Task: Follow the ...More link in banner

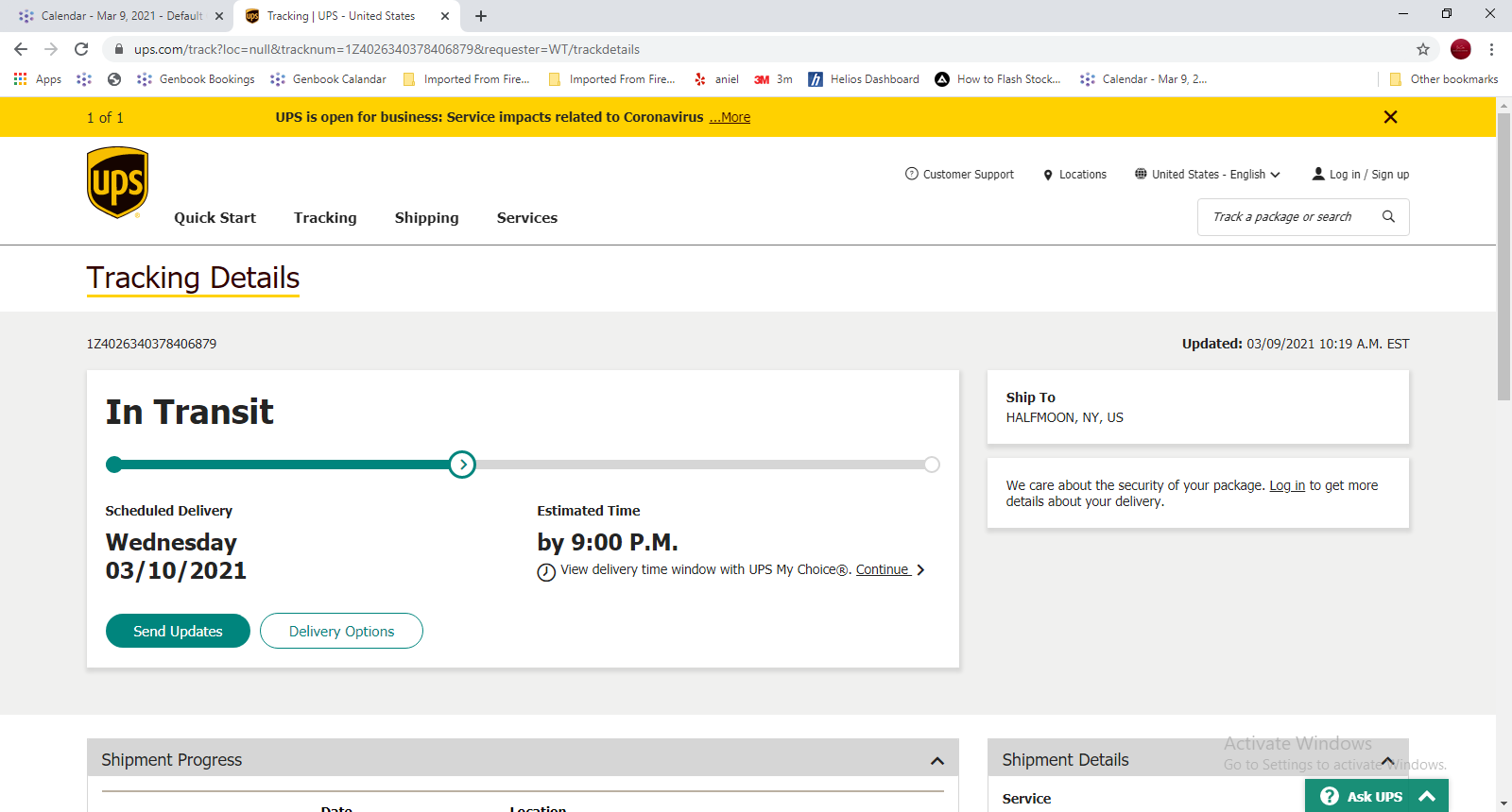Action: (x=730, y=117)
